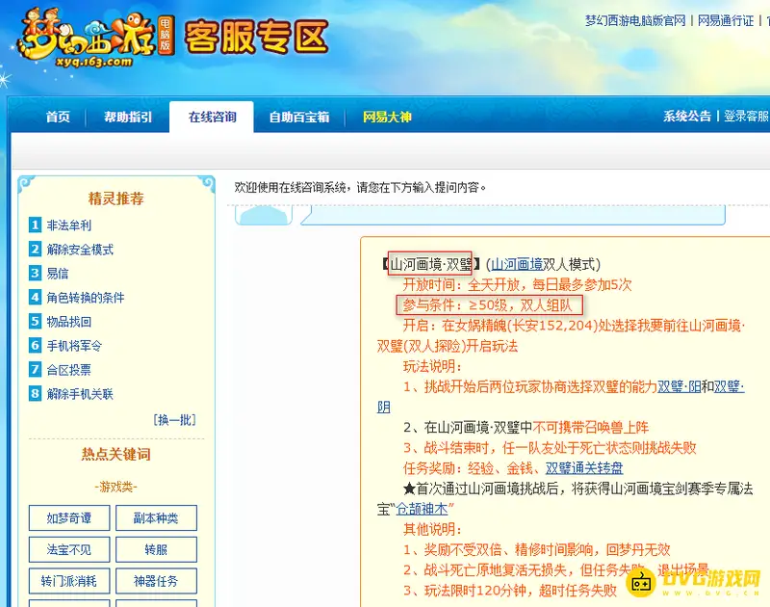Click text 参与条件：≥50级，双人组队
Viewport: 770px width, 607px height.
(x=487, y=305)
